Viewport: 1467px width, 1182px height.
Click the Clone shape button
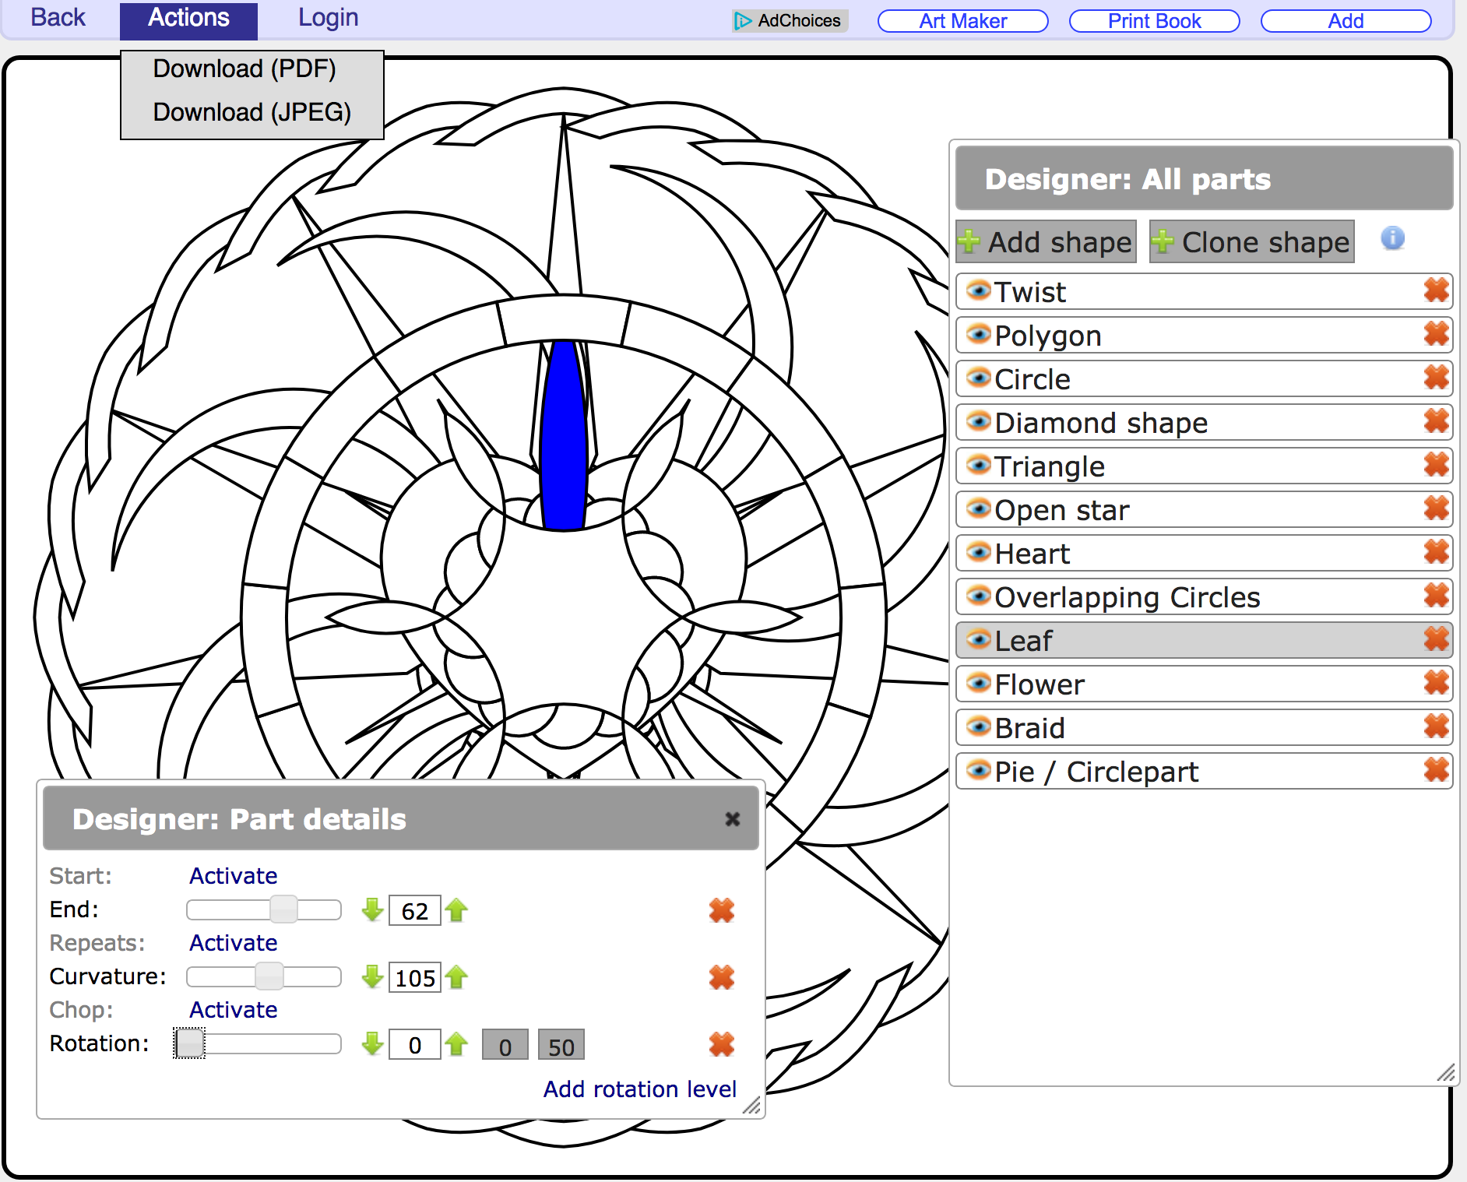(1251, 241)
